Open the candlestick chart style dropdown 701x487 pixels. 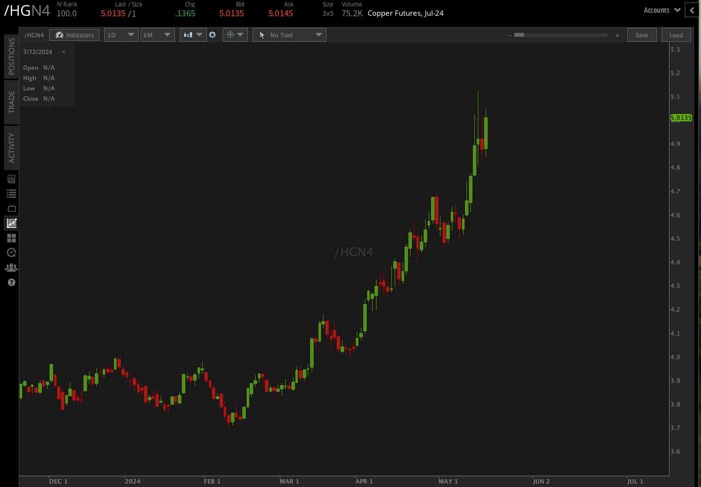pyautogui.click(x=193, y=35)
